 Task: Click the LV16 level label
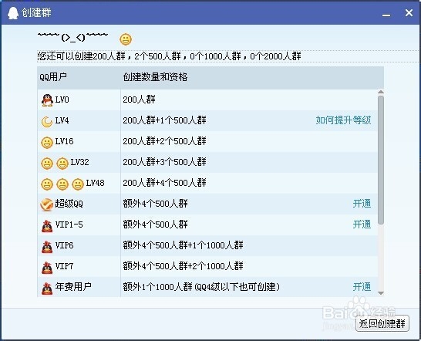(64, 141)
